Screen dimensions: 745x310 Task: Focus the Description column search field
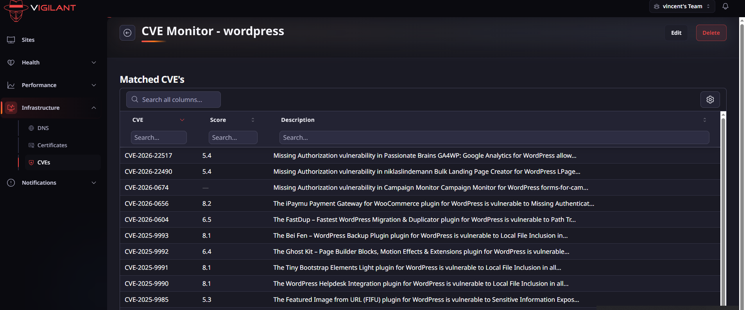click(x=494, y=137)
